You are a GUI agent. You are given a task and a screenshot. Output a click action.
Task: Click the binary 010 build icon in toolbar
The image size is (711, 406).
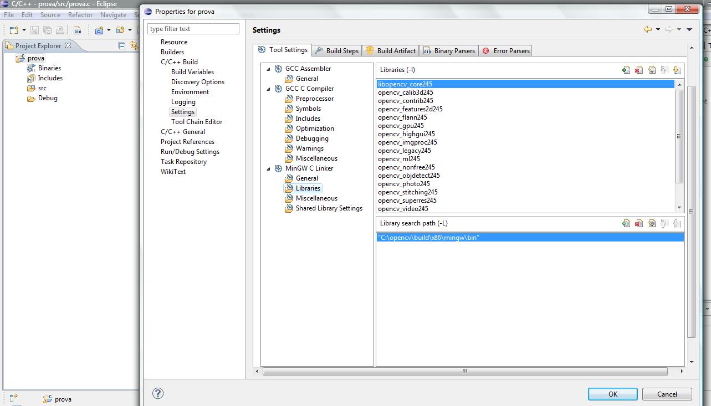click(x=77, y=30)
